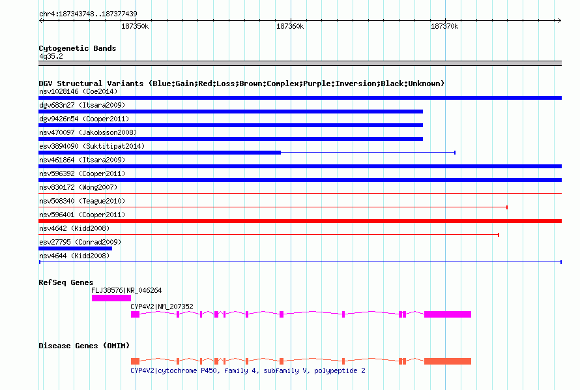Screen dimensions: 580x390
Task: Click the nsv470097 (Jakobsson2008) label
Action: pos(88,132)
